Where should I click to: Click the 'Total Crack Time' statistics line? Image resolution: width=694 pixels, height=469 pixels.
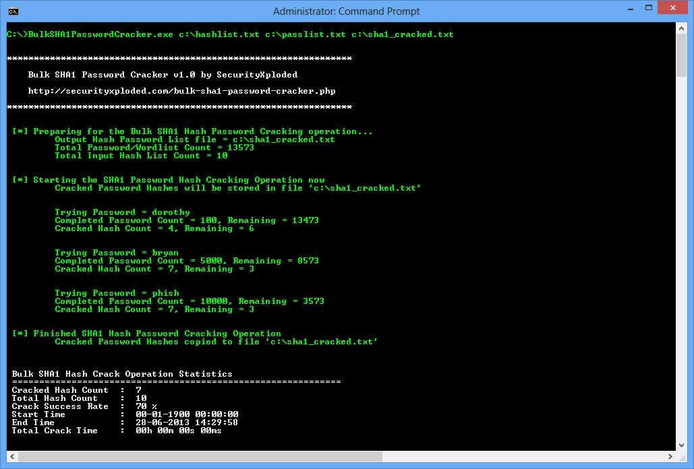pos(117,431)
